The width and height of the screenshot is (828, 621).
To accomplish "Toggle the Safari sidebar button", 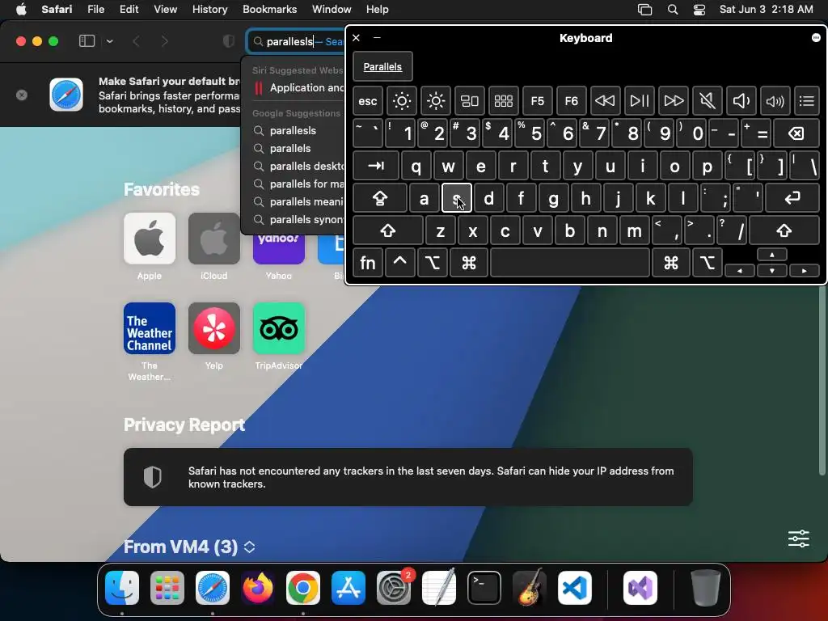I will tap(87, 41).
